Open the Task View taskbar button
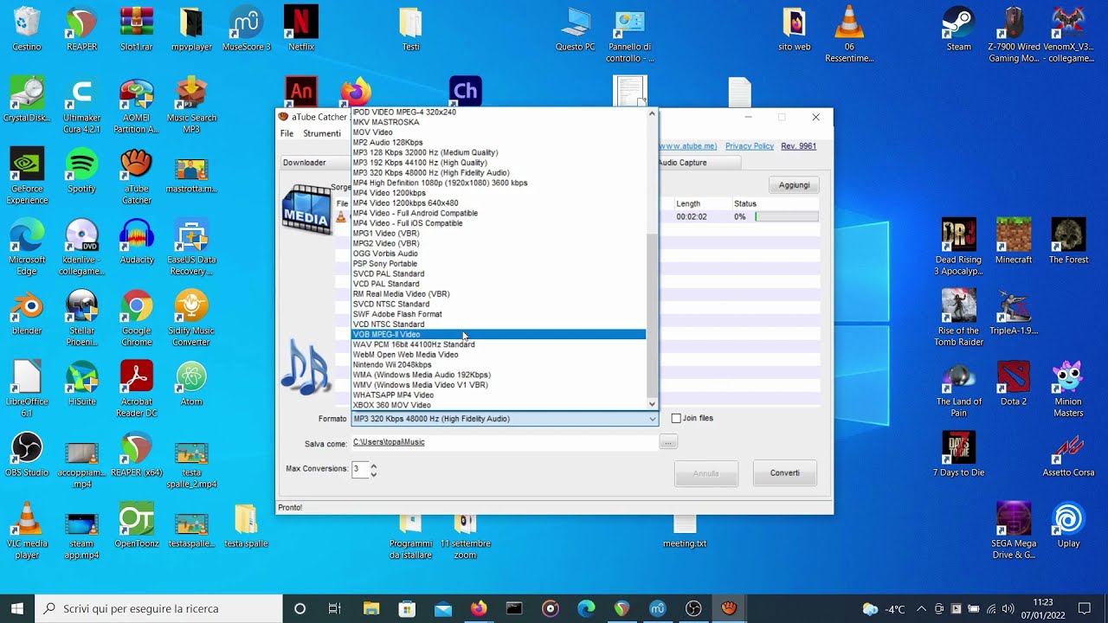 pos(335,608)
